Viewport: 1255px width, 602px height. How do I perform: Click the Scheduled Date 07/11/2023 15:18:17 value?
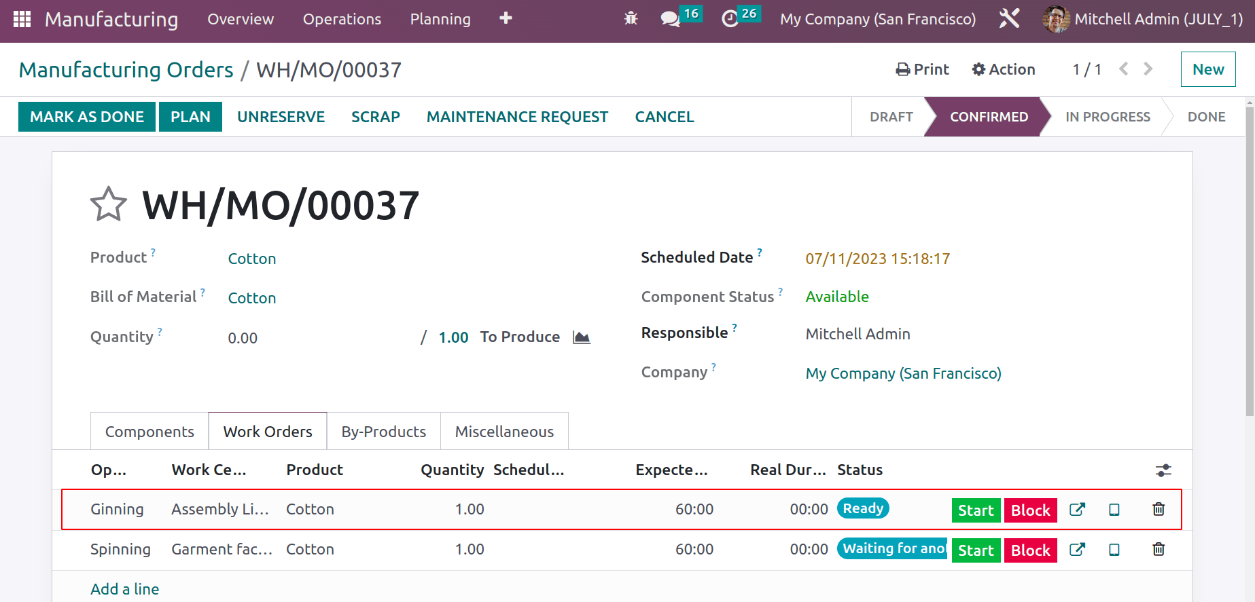877,259
